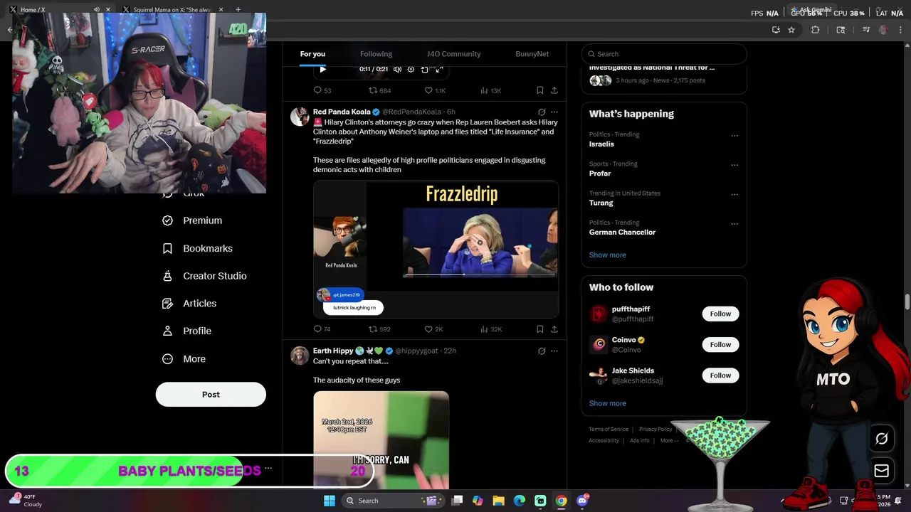Enter video fullscreen mode
Image resolution: width=911 pixels, height=512 pixels.
(439, 69)
